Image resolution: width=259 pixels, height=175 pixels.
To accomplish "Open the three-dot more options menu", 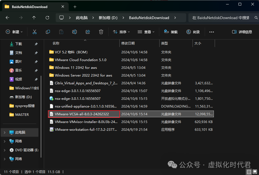I will (212, 32).
